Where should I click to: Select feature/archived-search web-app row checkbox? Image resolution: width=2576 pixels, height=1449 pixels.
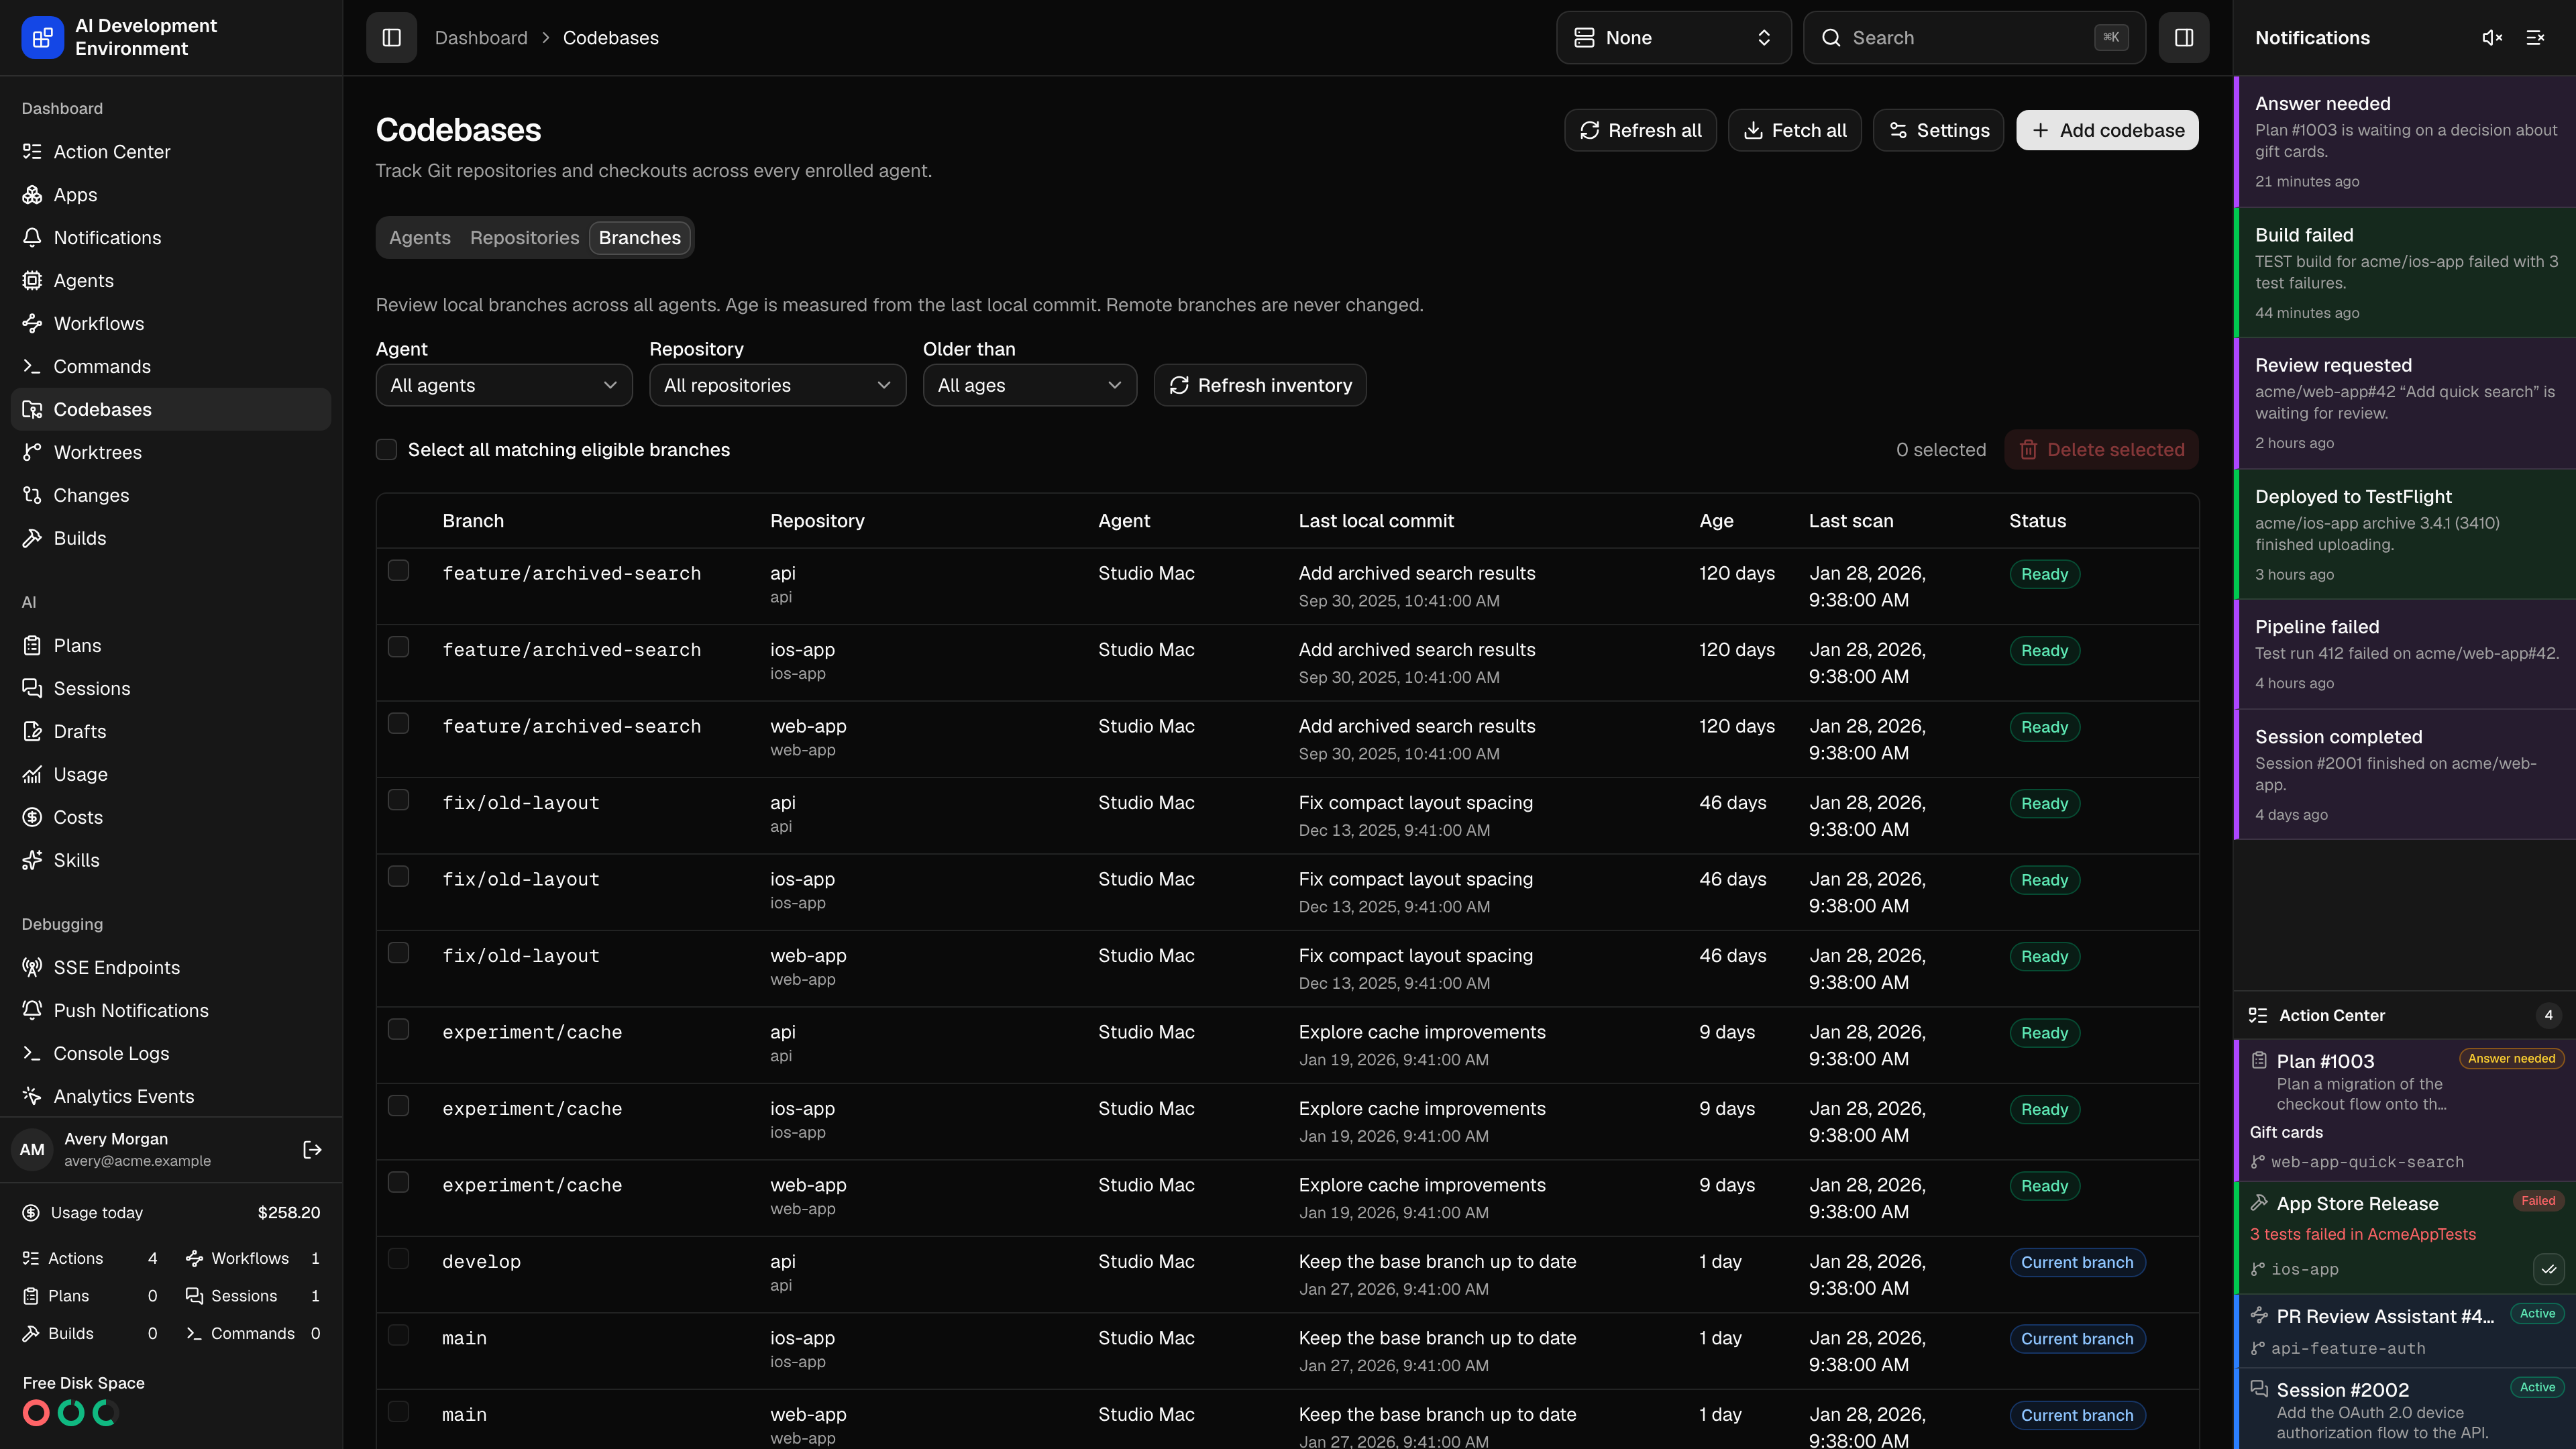click(x=398, y=723)
